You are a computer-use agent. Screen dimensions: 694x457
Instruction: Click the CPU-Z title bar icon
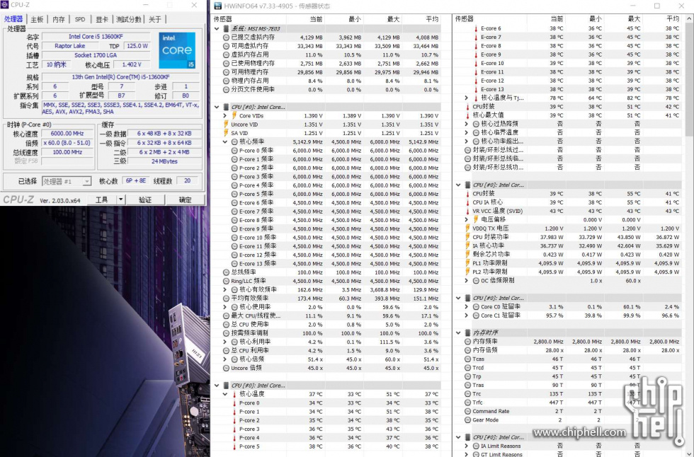(5, 5)
